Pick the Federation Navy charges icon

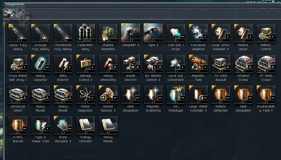[85, 33]
